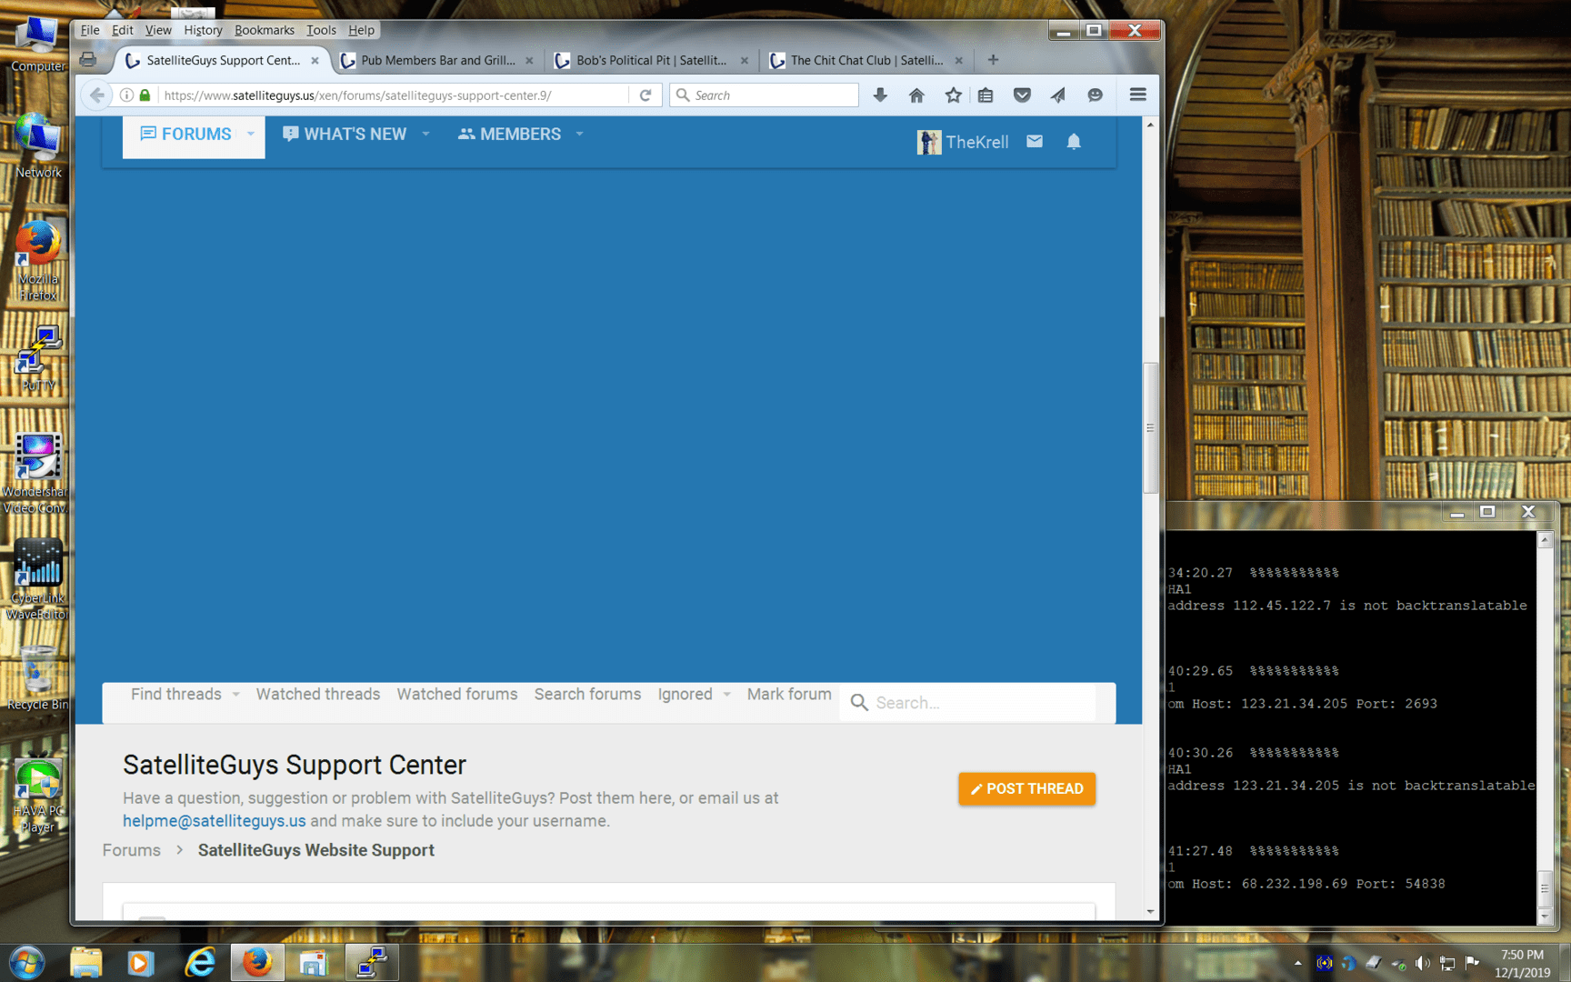Open the Bookmarks menu
This screenshot has width=1571, height=982.
pos(264,30)
